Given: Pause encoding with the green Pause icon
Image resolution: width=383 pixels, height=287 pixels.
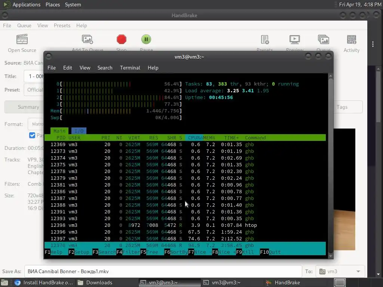Looking at the screenshot, I should click(146, 39).
